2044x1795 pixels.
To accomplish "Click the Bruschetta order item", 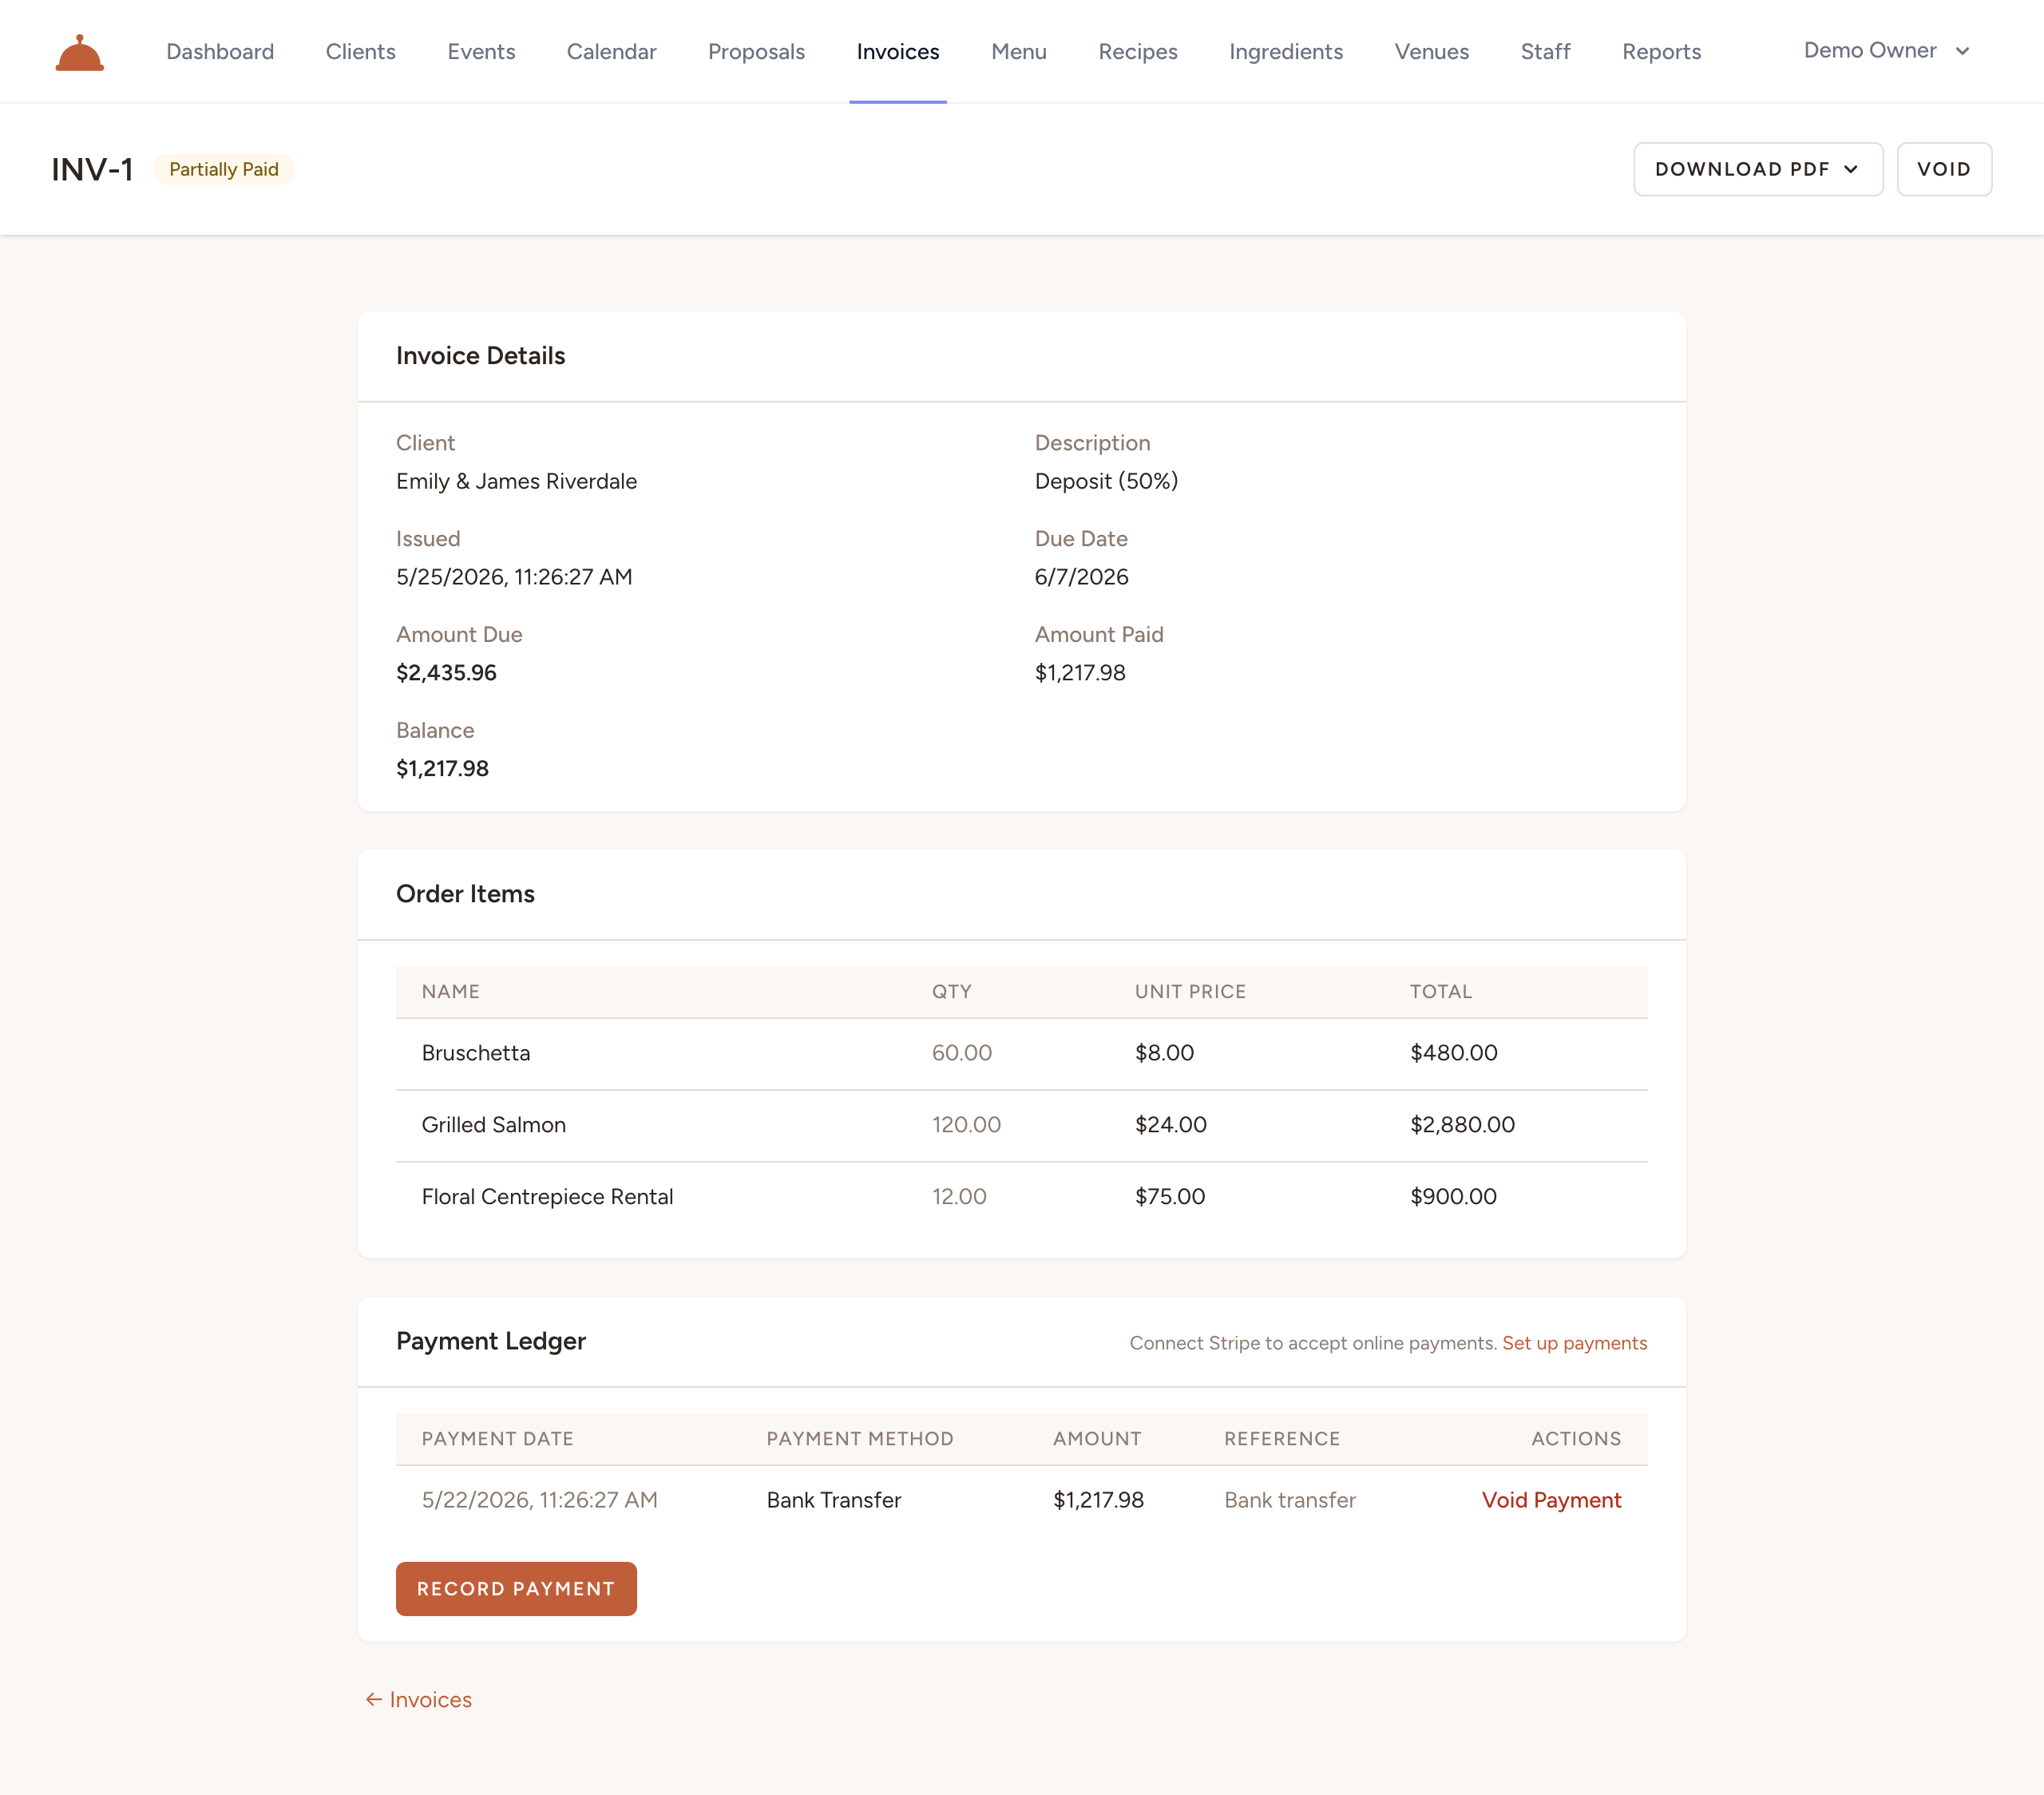I will (476, 1053).
